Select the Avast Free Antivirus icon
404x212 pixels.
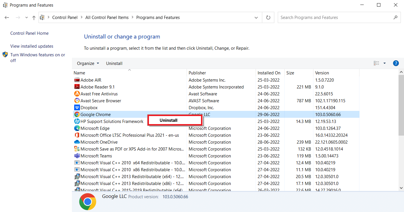pos(77,94)
